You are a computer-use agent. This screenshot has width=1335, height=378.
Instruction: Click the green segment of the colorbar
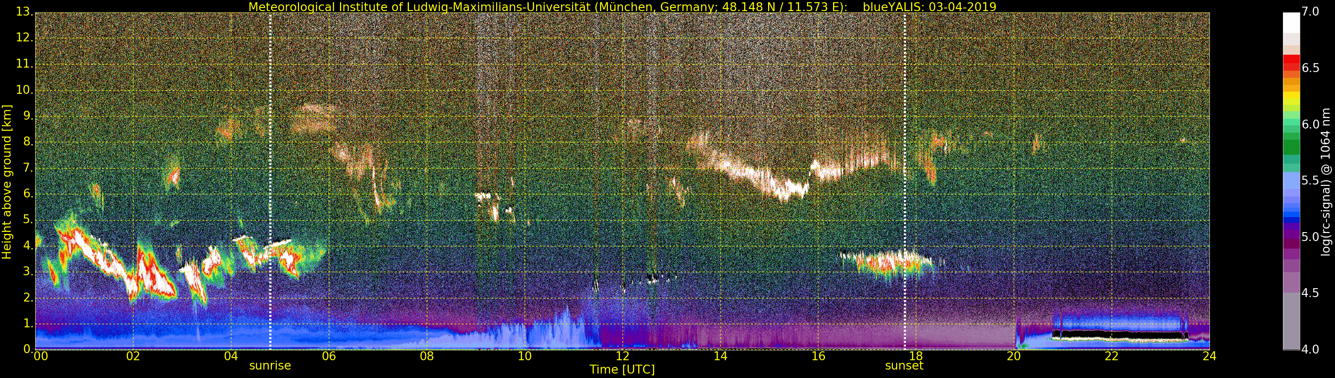coord(1291,148)
